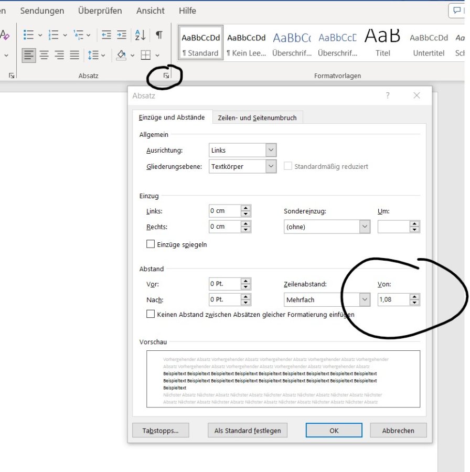
Task: Open the line spacing icon in ribbon
Action: [x=93, y=55]
